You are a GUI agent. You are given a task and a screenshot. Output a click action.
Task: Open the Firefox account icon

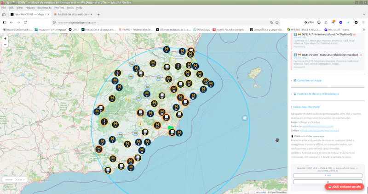pos(319,22)
